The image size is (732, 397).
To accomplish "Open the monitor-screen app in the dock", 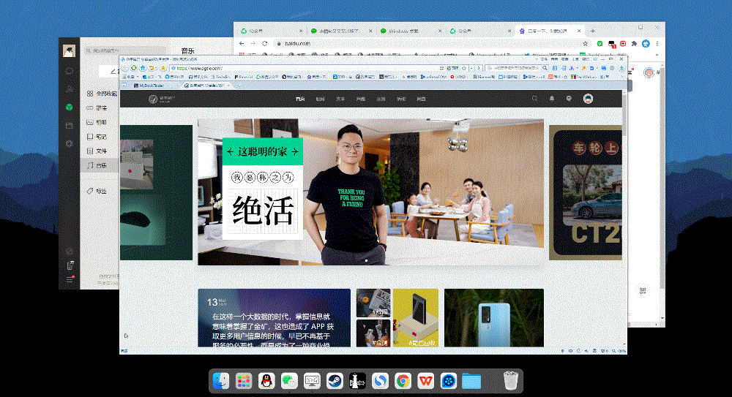I will click(312, 381).
